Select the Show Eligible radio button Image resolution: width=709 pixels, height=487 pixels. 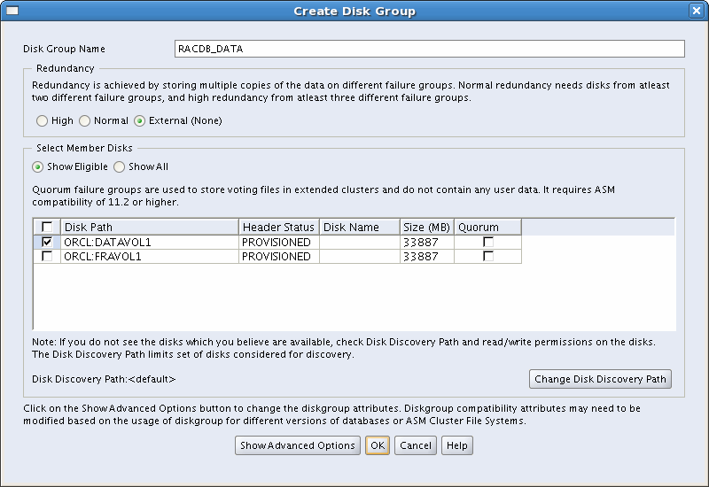pyautogui.click(x=38, y=166)
